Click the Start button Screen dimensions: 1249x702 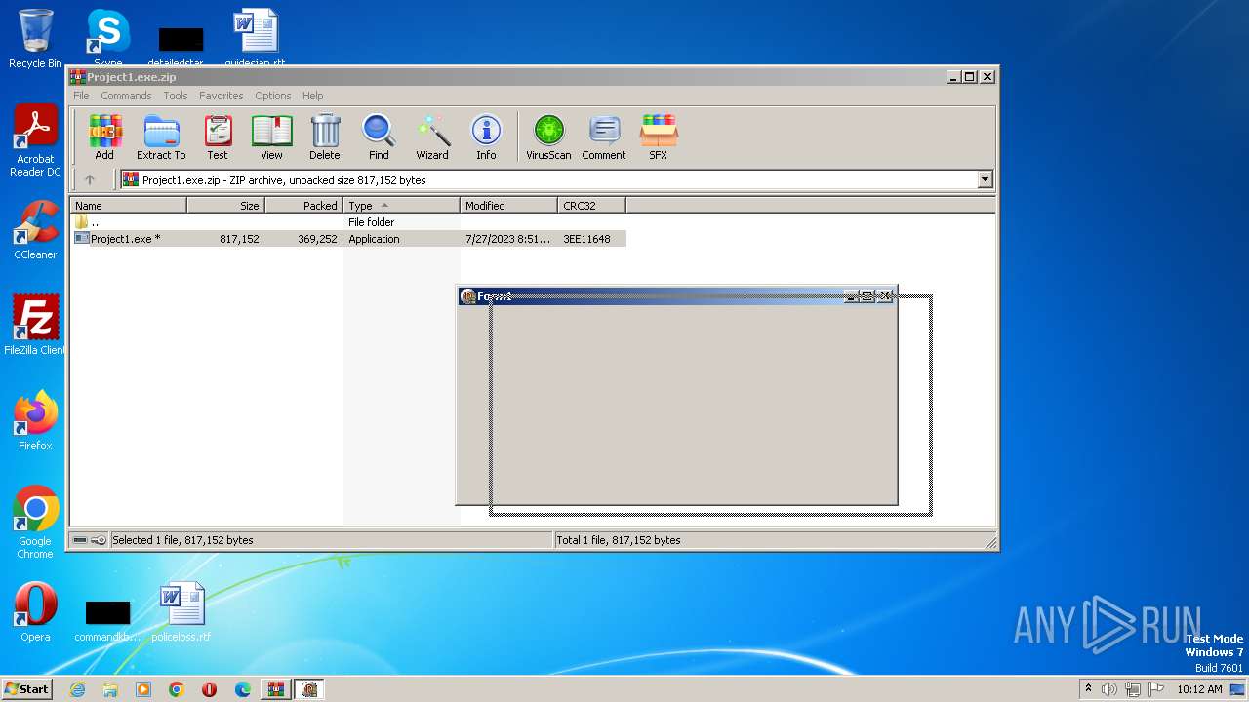26,689
